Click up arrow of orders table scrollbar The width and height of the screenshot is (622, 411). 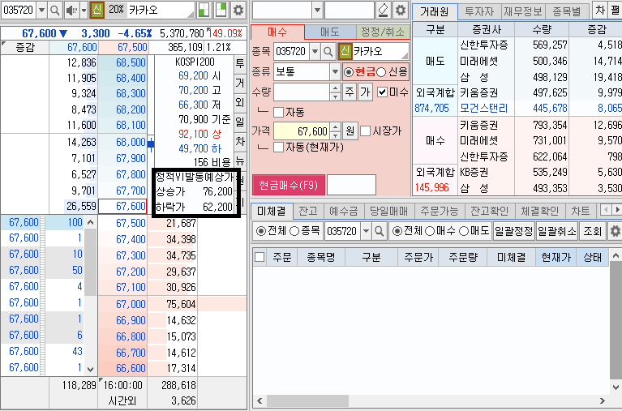[616, 256]
